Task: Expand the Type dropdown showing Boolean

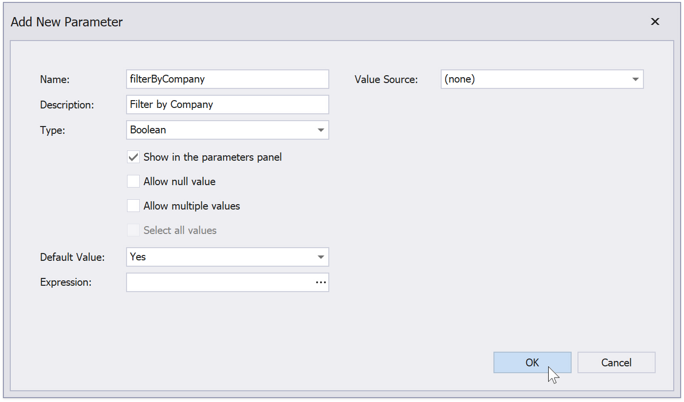Action: coord(321,130)
